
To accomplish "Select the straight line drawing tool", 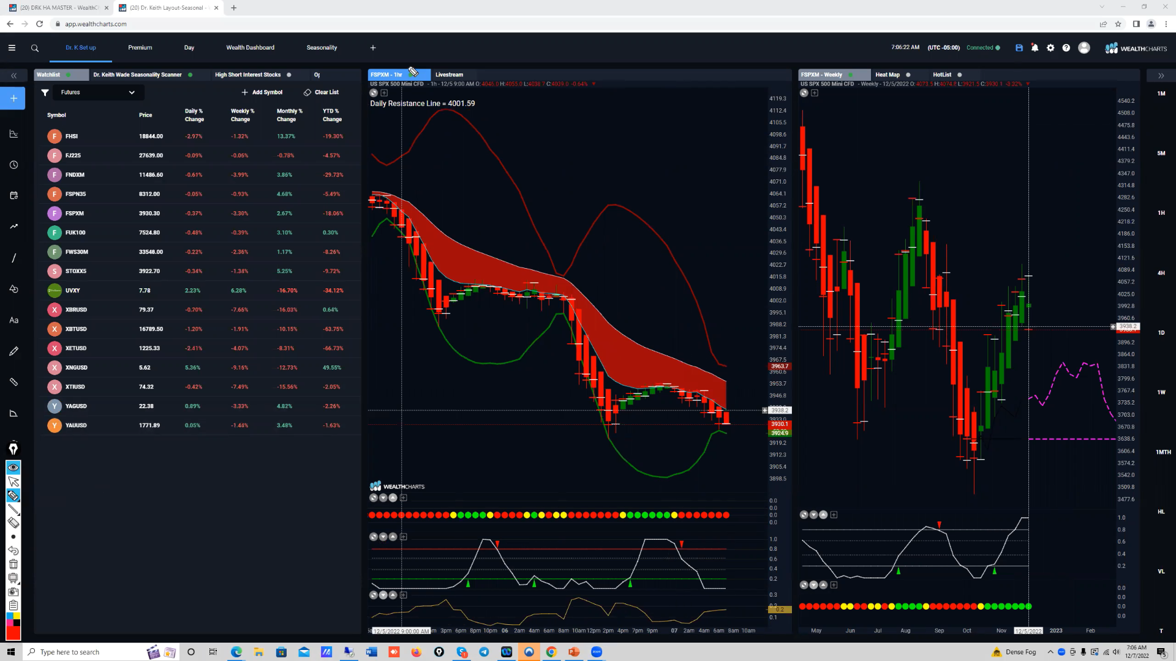I will (13, 258).
